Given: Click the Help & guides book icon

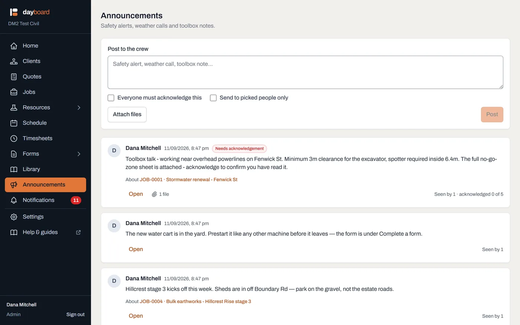Looking at the screenshot, I should point(14,232).
